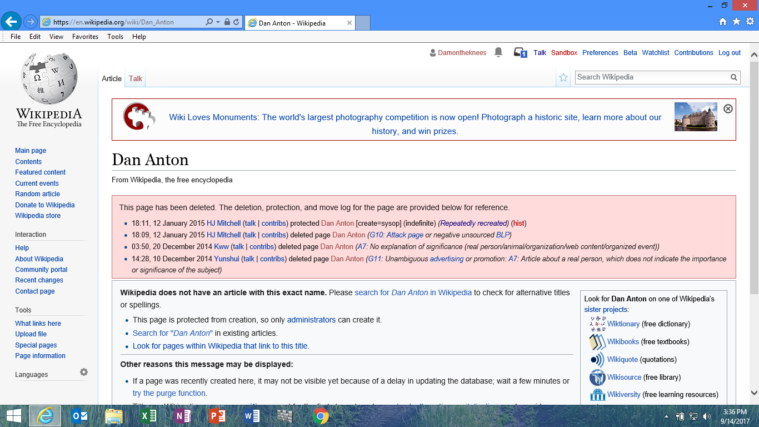Open the Repeatedly recreated link

pyautogui.click(x=473, y=224)
